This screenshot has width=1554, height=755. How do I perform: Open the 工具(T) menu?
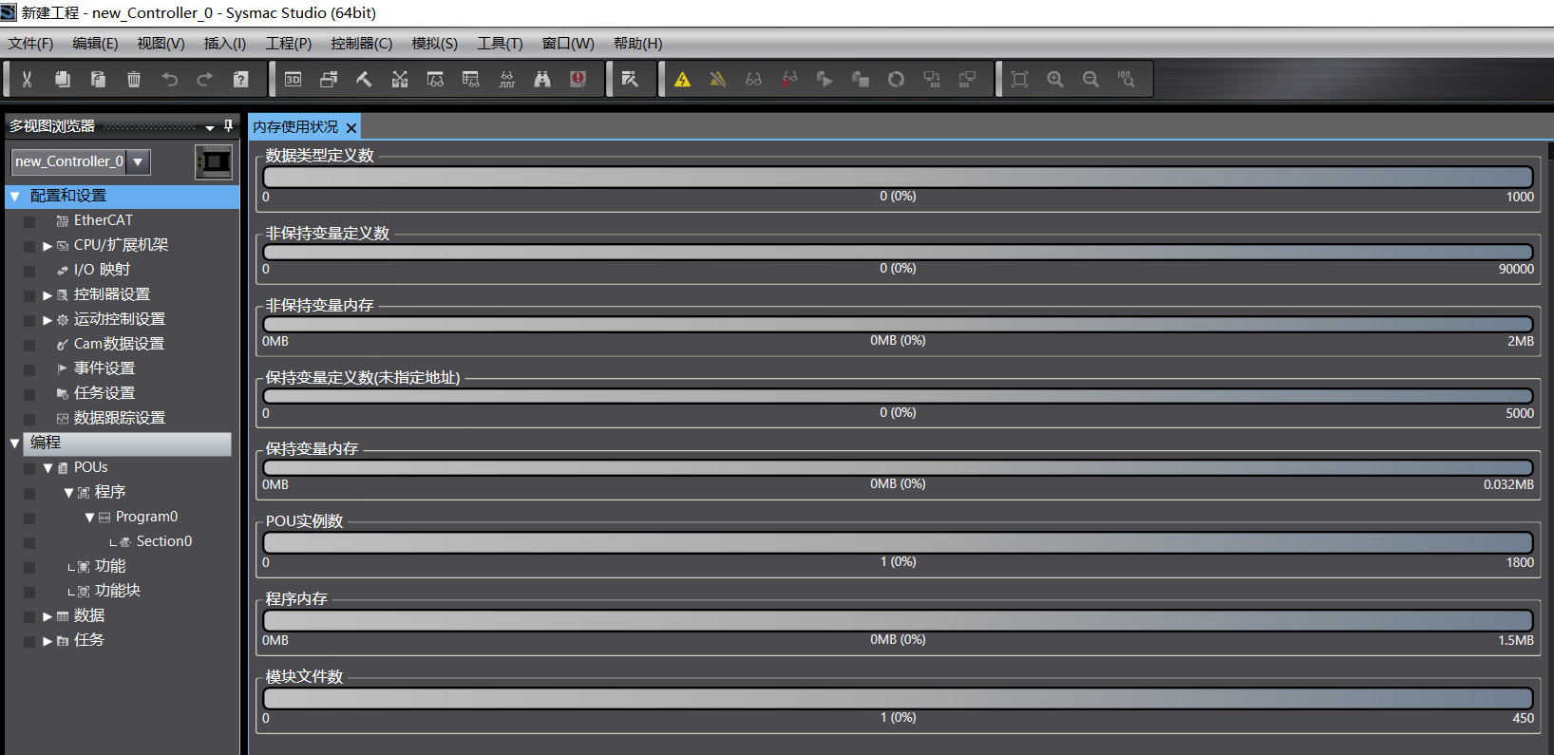point(500,44)
